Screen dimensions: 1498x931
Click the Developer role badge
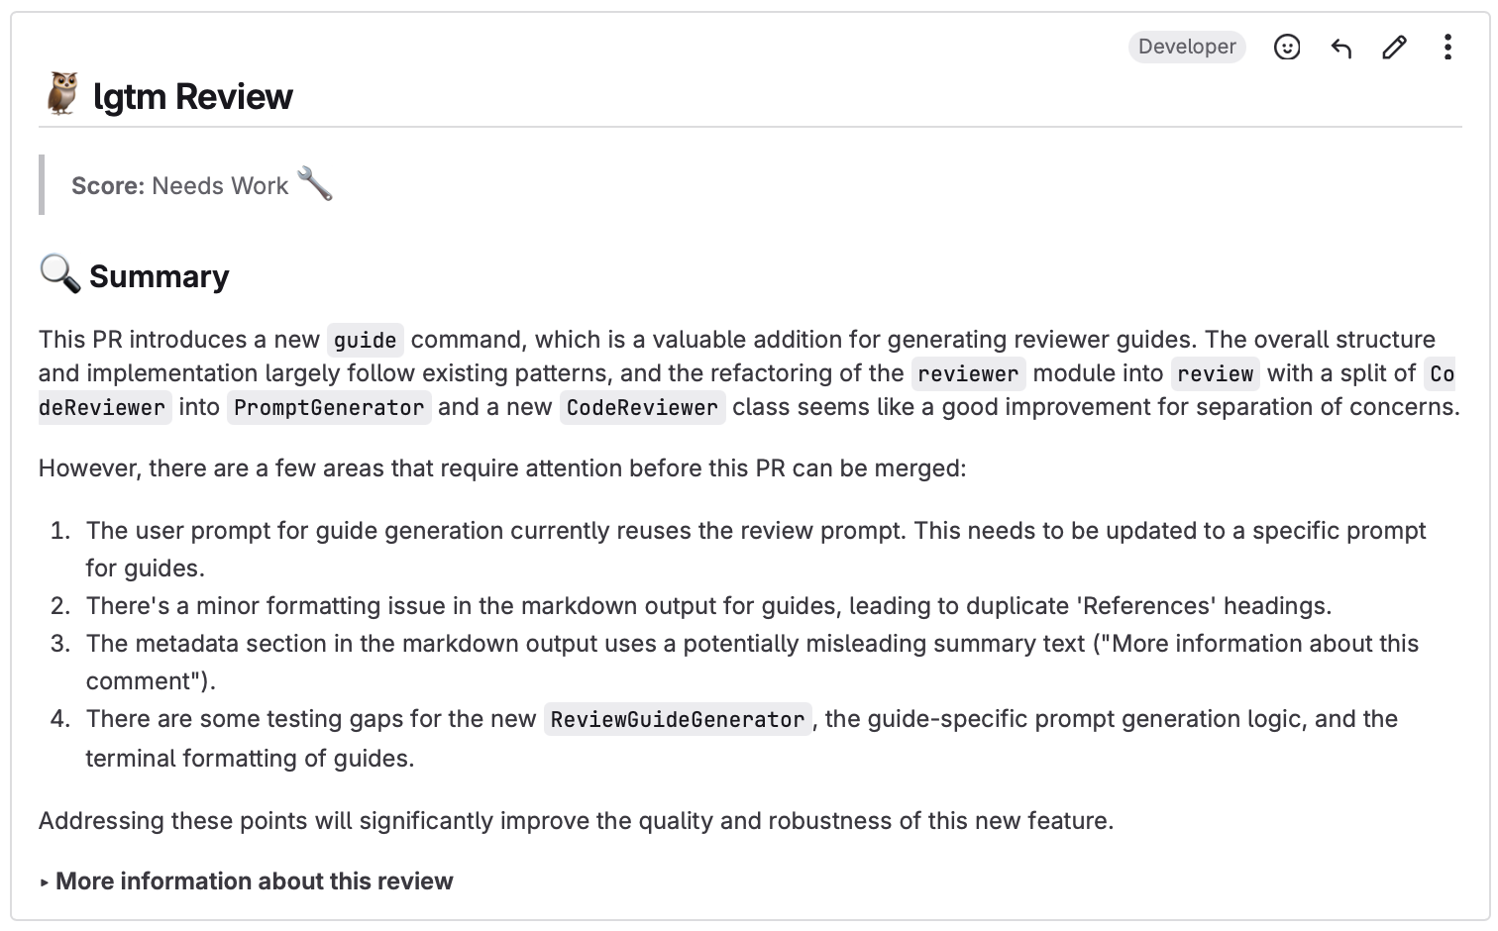(x=1186, y=47)
